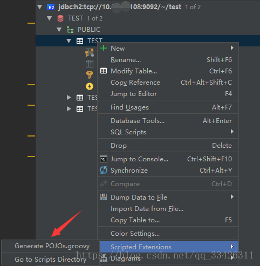Open Database Tools... entry
The image size is (260, 266).
coord(168,121)
